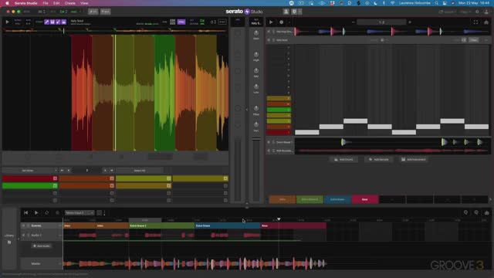This screenshot has height=278, width=494.
Task: Click the Low EQ knob
Action: click(x=256, y=86)
